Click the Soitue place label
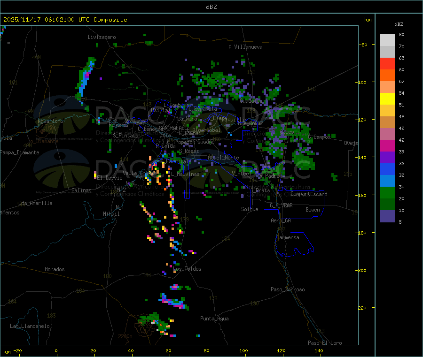The image size is (423, 357). [x=250, y=209]
